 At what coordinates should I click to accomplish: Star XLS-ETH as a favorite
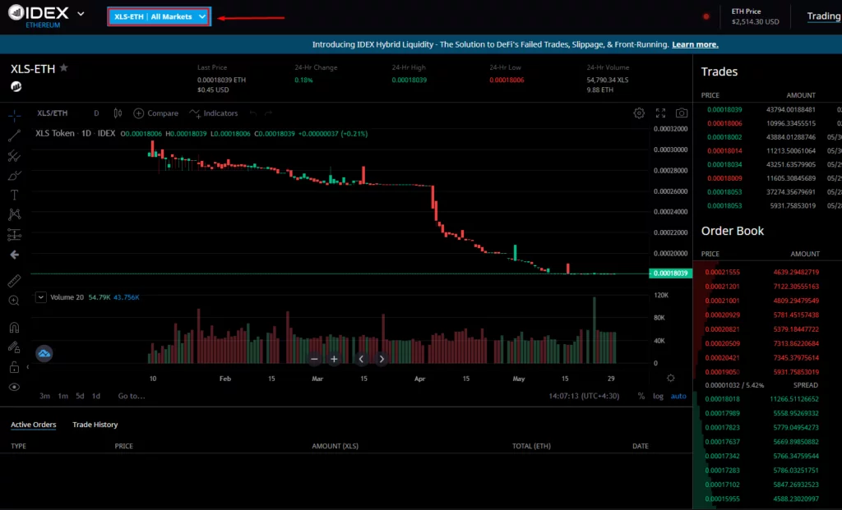(64, 69)
